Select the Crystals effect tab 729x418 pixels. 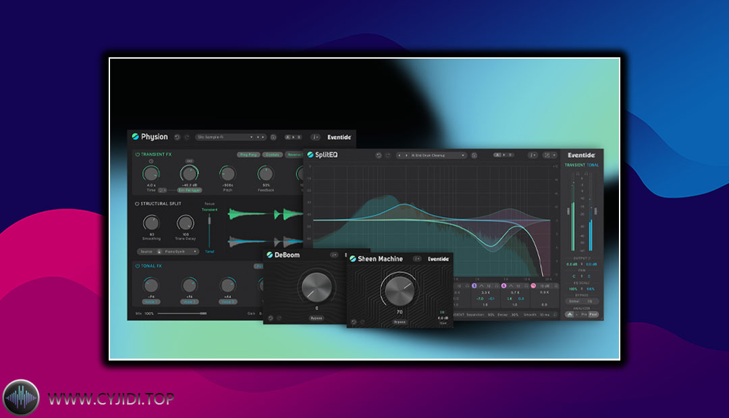tap(273, 154)
